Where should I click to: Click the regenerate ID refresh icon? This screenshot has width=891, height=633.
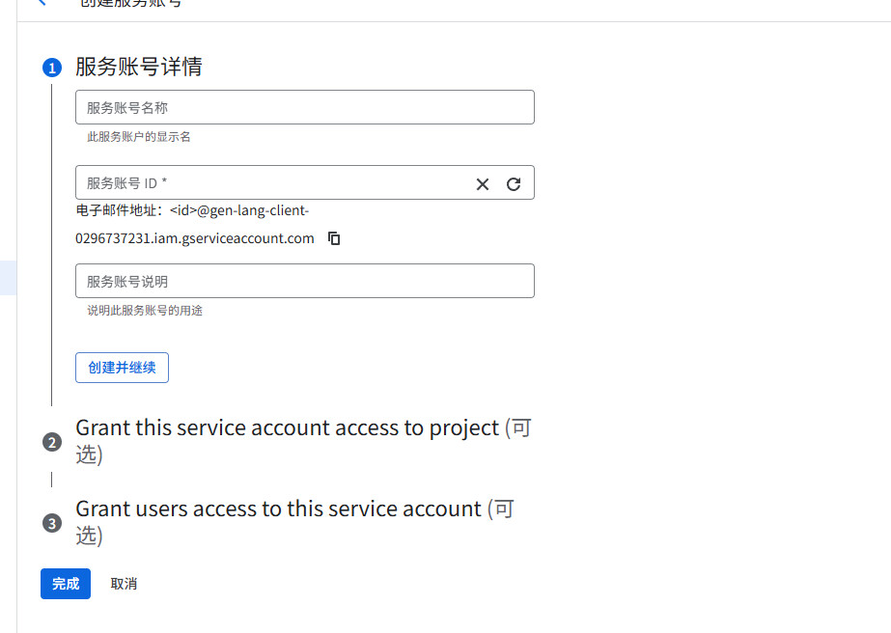click(x=514, y=184)
